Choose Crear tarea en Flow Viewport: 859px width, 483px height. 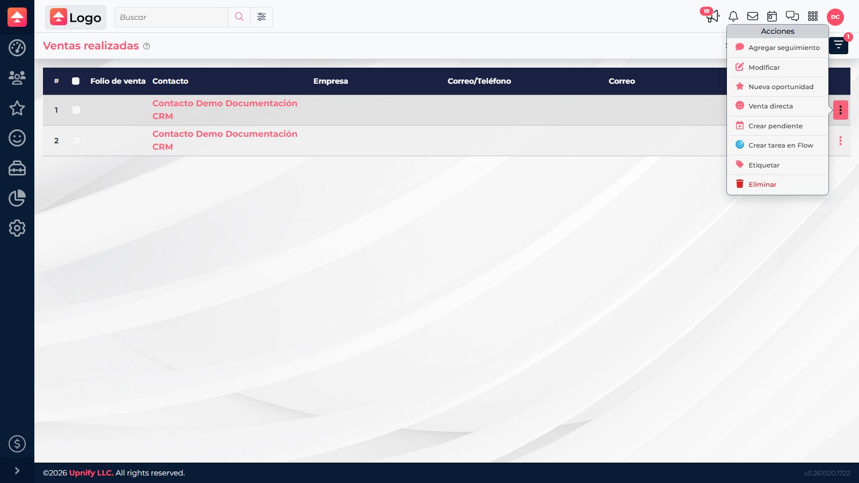777,145
